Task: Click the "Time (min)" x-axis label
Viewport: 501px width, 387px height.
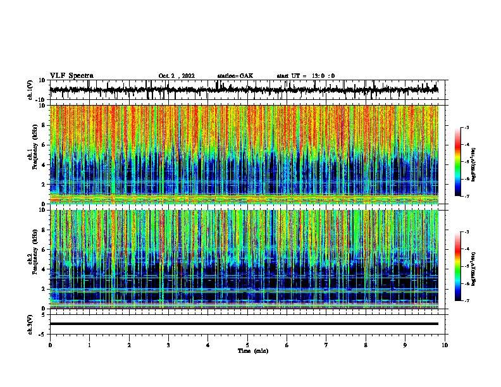Action: (253, 351)
